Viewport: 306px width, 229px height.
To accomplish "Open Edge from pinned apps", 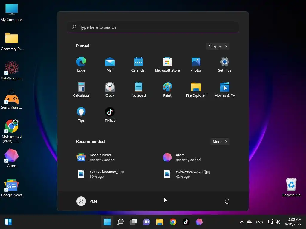I will click(x=81, y=64).
